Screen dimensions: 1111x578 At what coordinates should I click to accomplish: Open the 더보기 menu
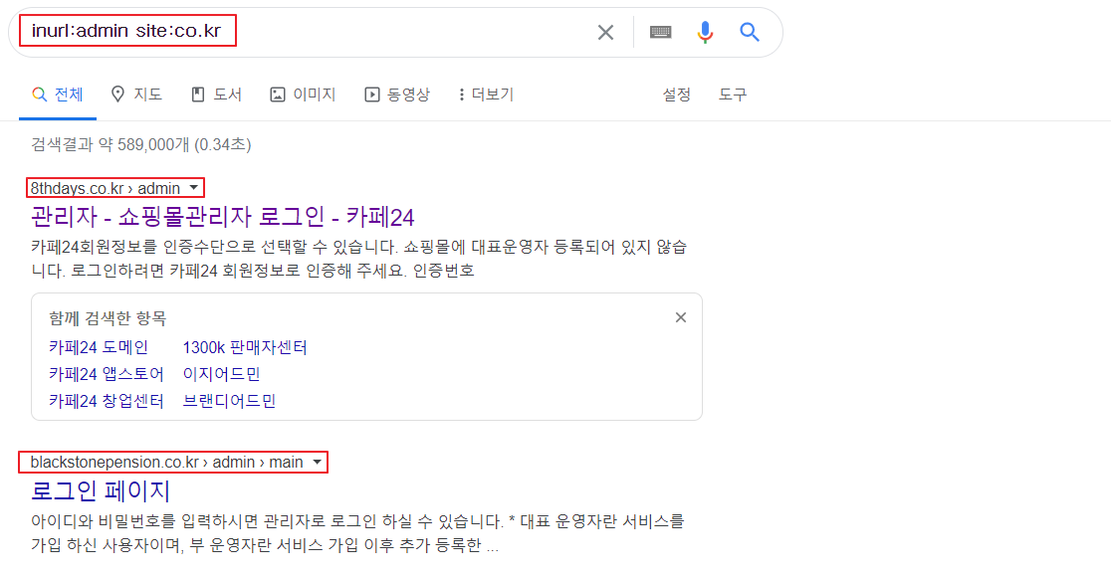[486, 95]
